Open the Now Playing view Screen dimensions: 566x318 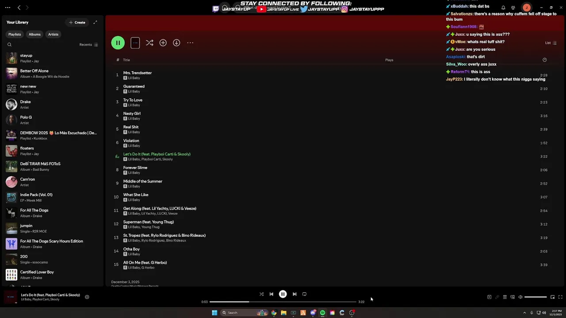(489, 297)
